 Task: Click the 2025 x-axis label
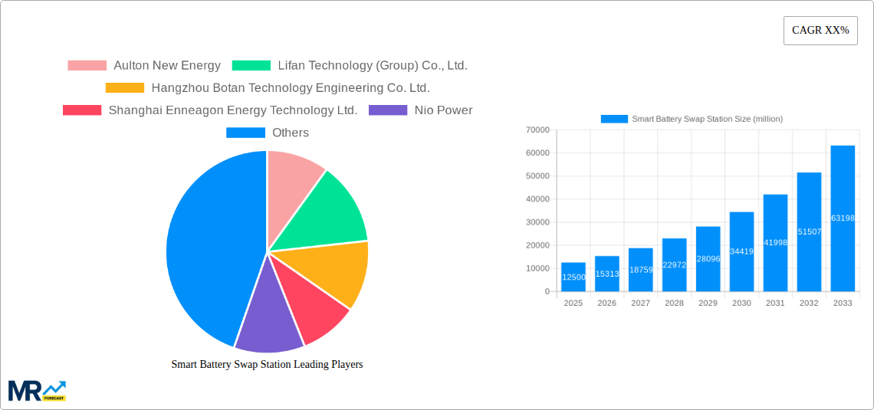click(x=573, y=303)
